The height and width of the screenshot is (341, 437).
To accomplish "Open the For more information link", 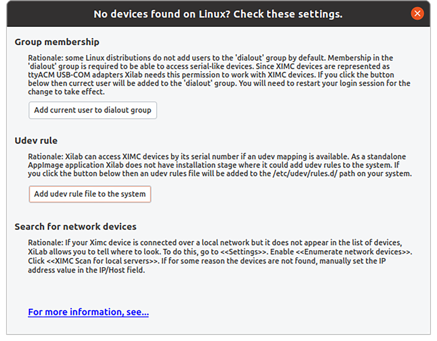I will coord(88,312).
